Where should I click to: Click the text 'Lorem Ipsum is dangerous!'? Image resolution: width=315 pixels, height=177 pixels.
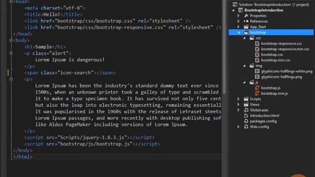70,60
